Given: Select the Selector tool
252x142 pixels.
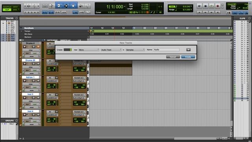Looking at the screenshot, I should click(x=66, y=6).
